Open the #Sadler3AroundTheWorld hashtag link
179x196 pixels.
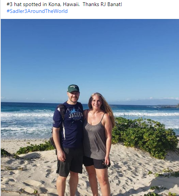point(37,11)
